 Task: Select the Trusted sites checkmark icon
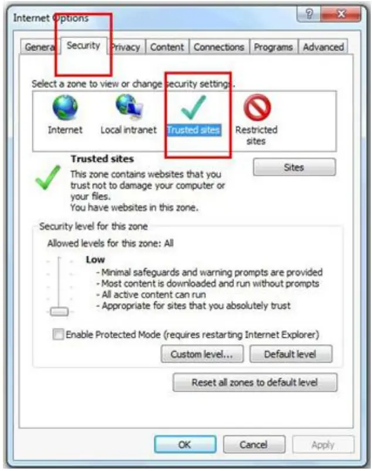point(194,107)
